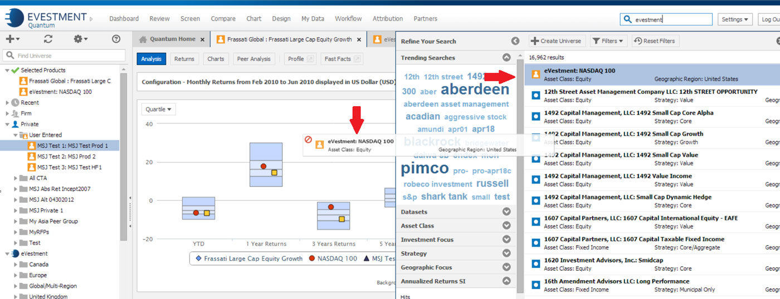Image resolution: width=780 pixels, height=299 pixels.
Task: Click the aberdeen trending search term
Action: click(475, 89)
